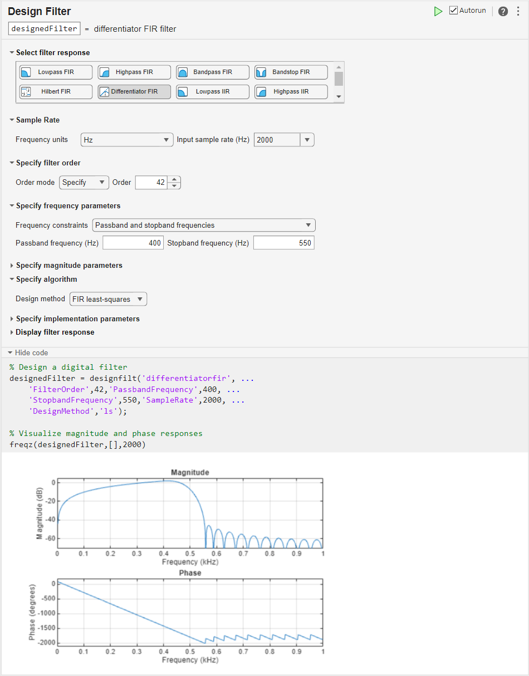529x676 pixels.
Task: Select the Lowpass IIR filter type
Action: [x=212, y=91]
